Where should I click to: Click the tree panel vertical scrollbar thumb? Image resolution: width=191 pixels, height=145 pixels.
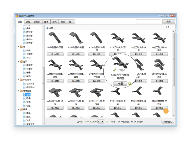point(43,83)
